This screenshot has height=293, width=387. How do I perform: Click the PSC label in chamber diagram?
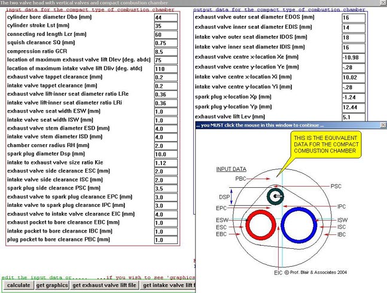336,187
